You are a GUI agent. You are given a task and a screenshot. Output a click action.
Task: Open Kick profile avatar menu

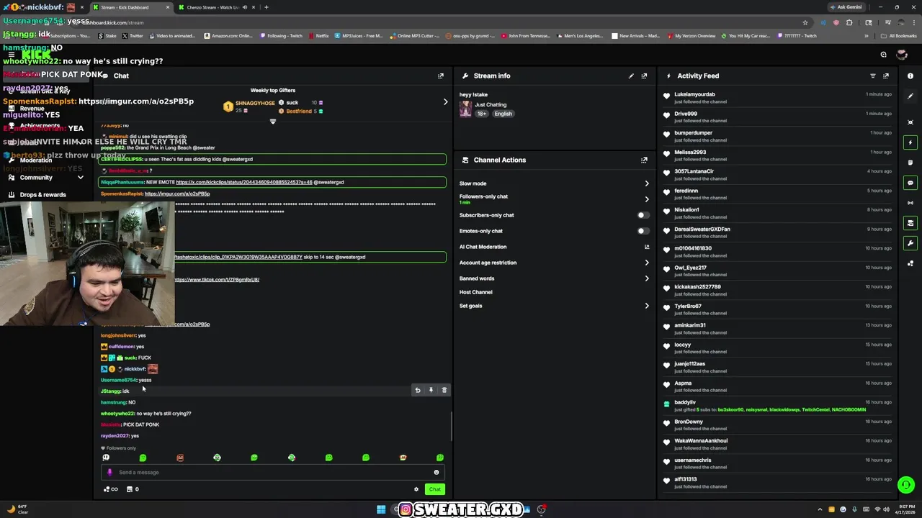pyautogui.click(x=902, y=55)
